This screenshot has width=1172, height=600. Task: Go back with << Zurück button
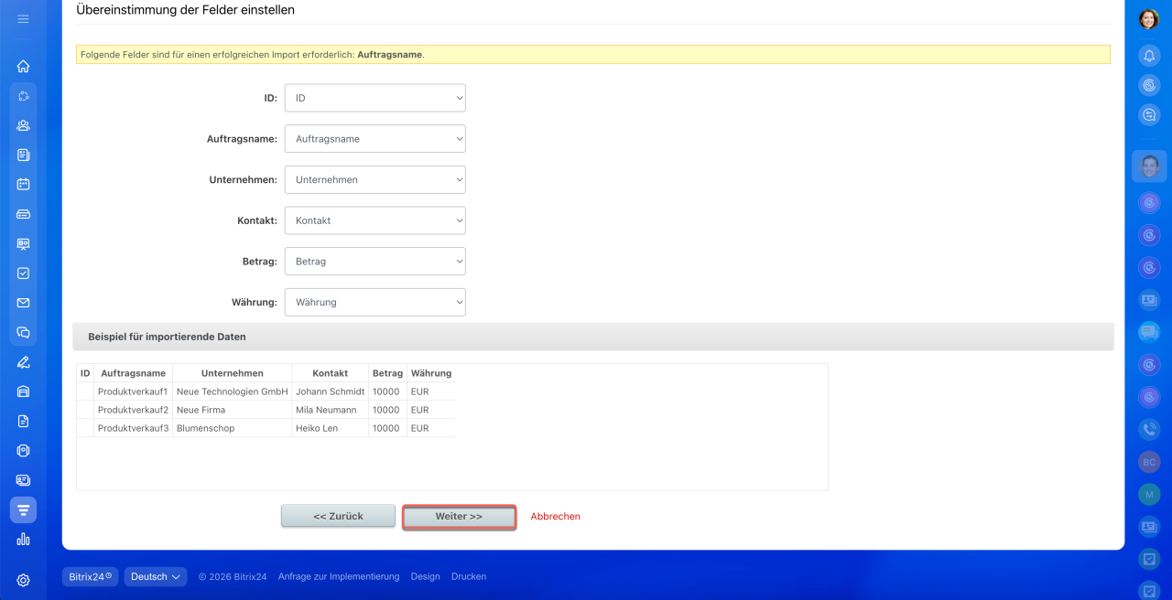(x=338, y=516)
